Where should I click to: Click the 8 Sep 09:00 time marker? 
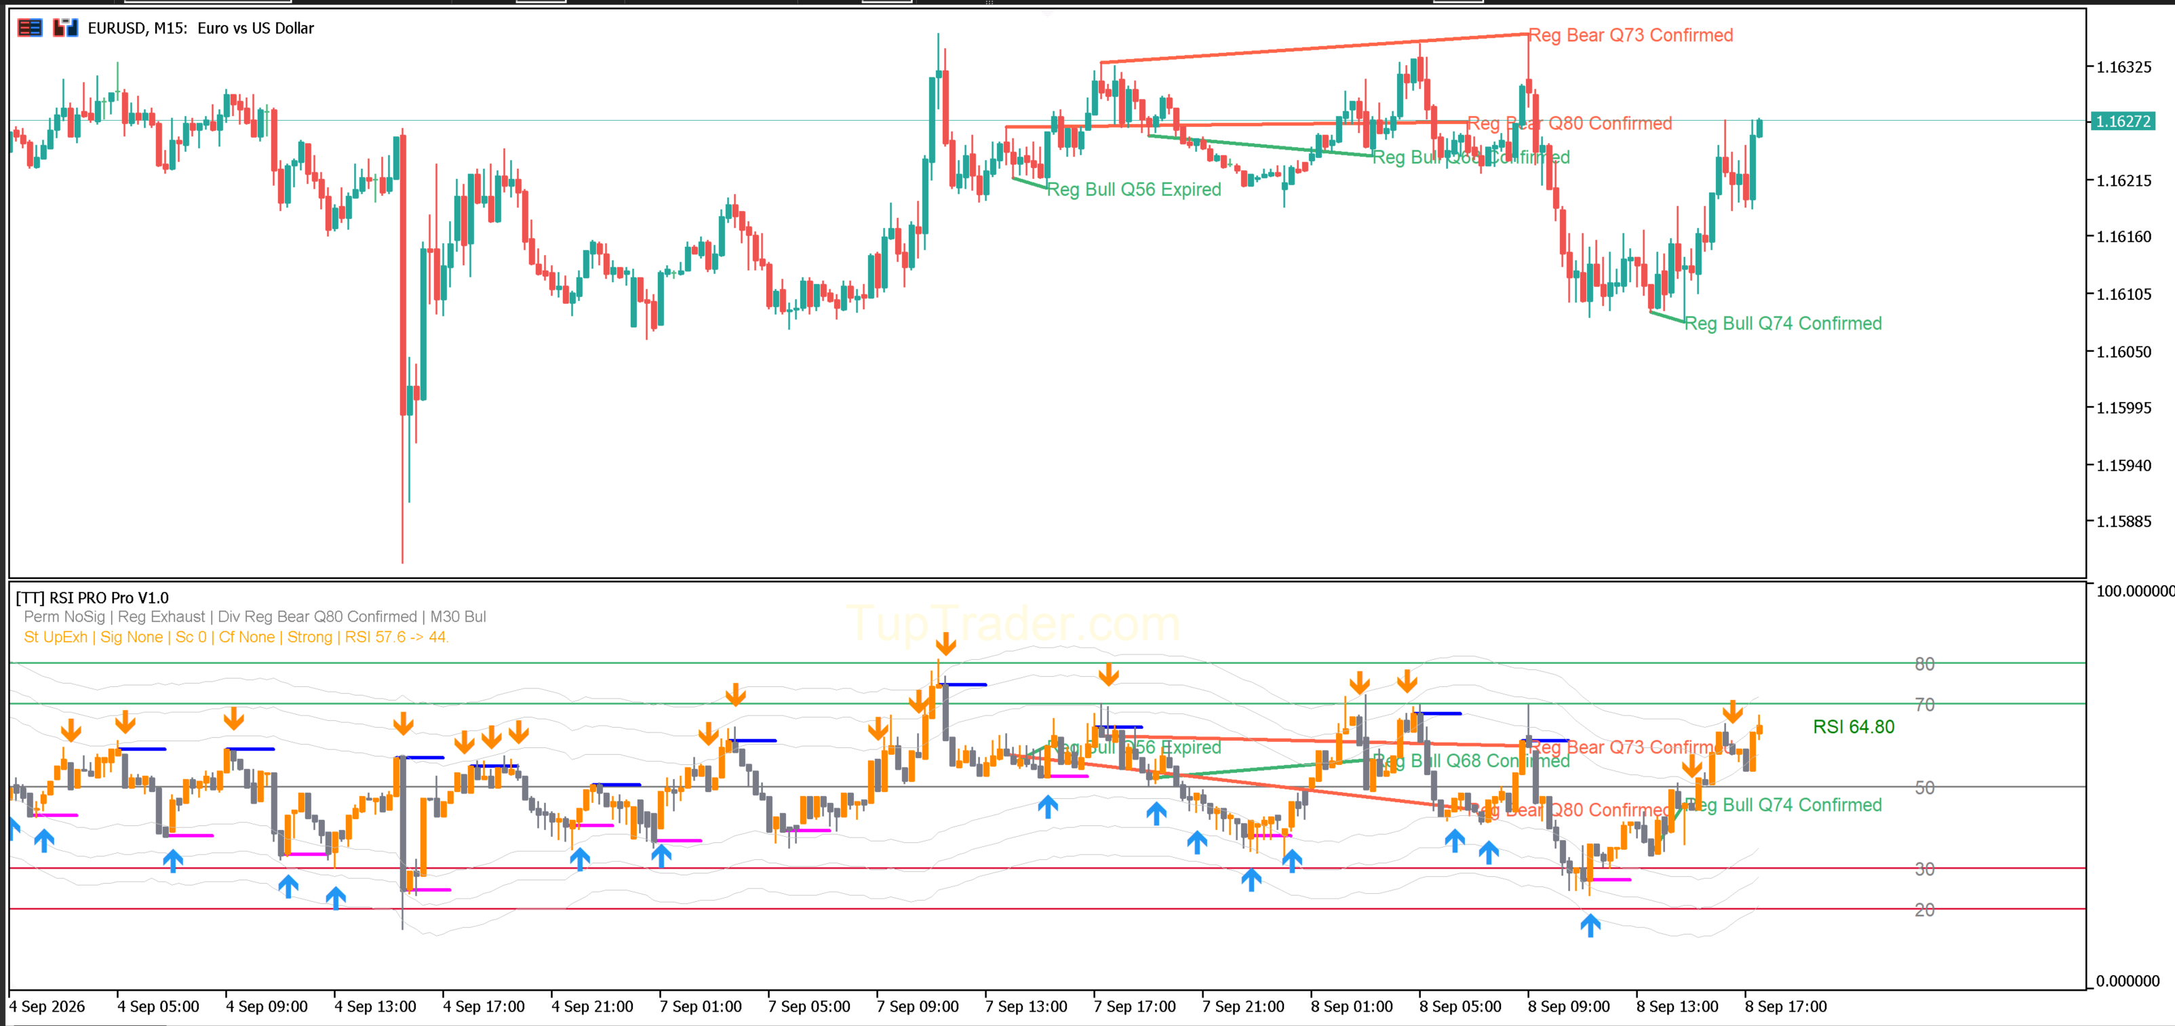1568,1006
